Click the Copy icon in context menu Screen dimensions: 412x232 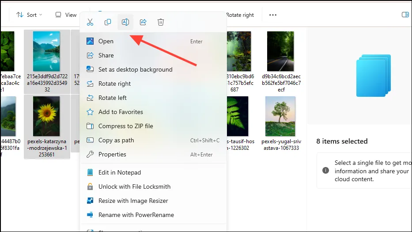(108, 22)
